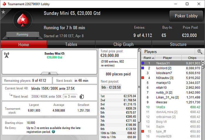Click the 6th place €395.45 payout row
This screenshot has width=205, height=140.
tap(118, 117)
